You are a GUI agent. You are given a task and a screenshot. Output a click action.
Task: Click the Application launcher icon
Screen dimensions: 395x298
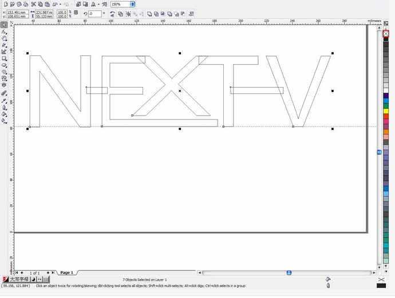pos(93,4)
